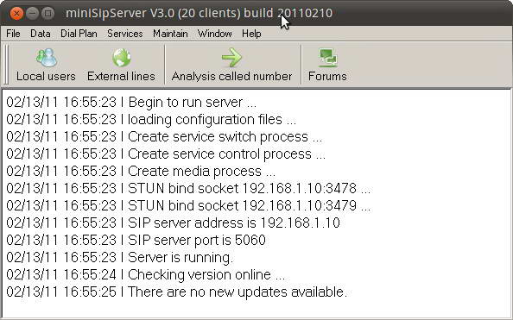Select the 'Checking version online' log line
The height and width of the screenshot is (320, 513).
146,275
